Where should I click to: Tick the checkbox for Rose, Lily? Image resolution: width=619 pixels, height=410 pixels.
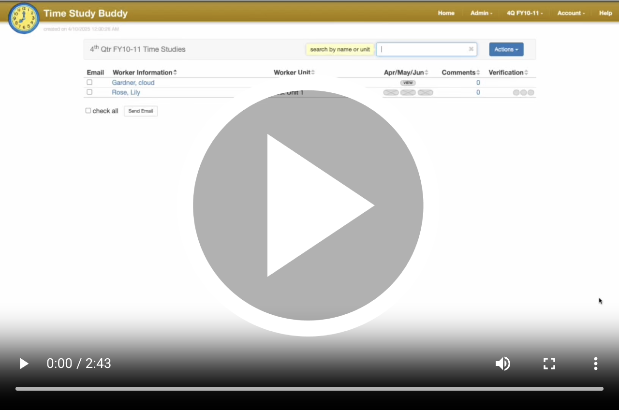click(89, 92)
